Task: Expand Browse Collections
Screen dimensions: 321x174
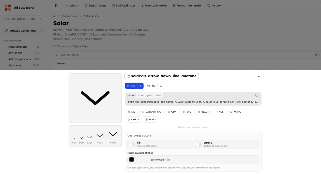Action: (x=24, y=31)
